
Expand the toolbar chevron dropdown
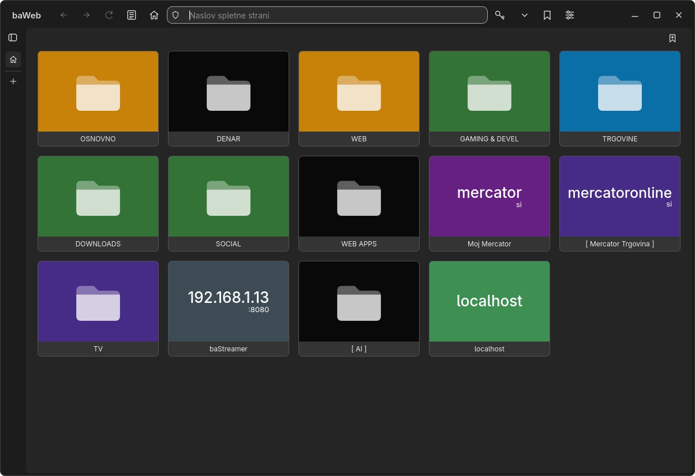click(x=525, y=15)
